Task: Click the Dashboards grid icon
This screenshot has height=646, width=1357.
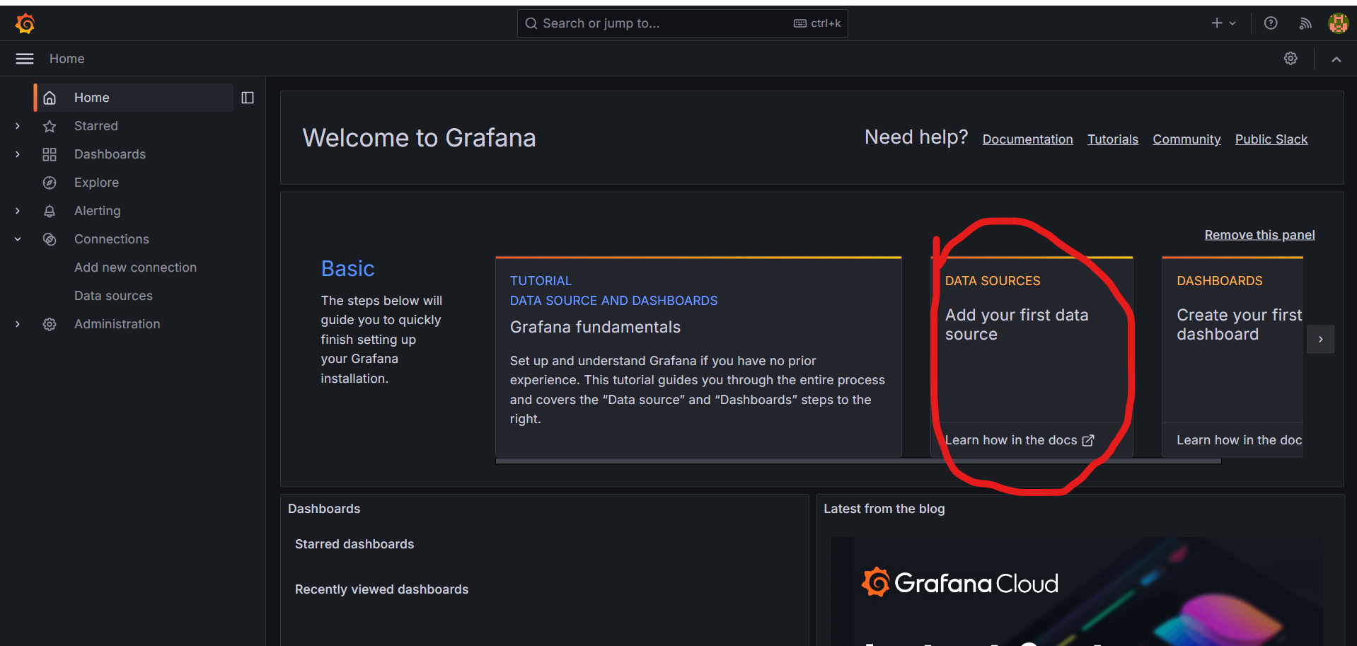Action: pos(50,154)
